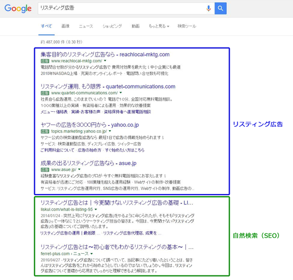
Task: Click URL text liskul.com/what-is-listing-95
Action: (67, 210)
